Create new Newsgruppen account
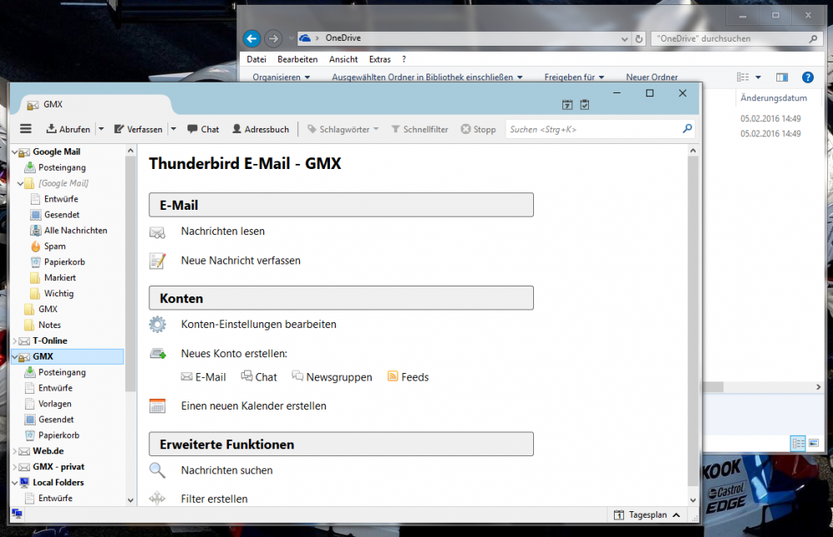833x537 pixels. pyautogui.click(x=332, y=377)
